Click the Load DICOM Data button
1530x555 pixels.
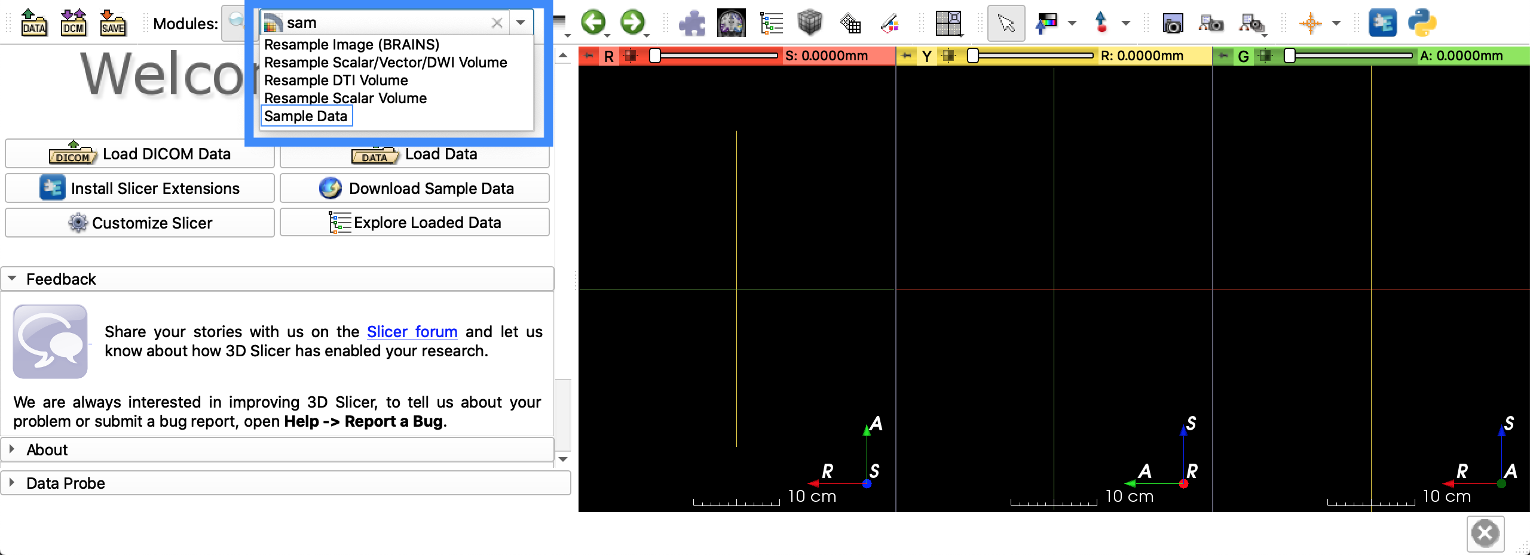pos(140,154)
